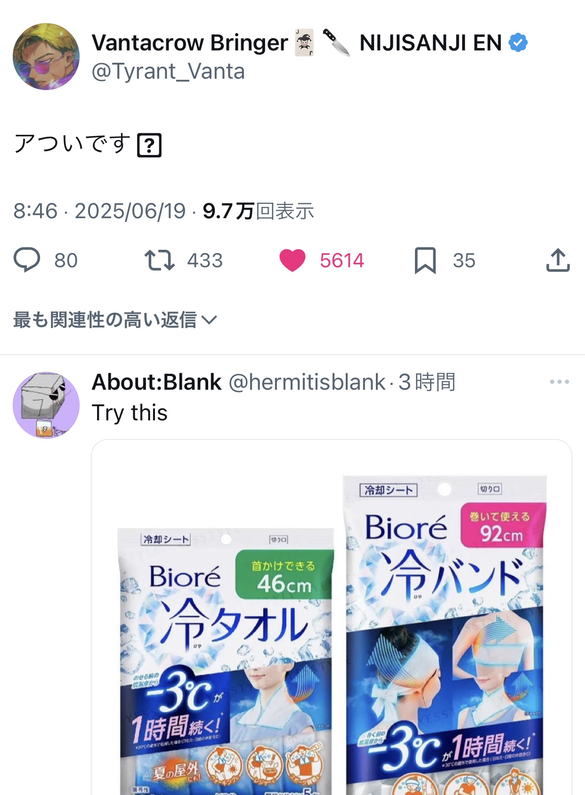
Task: Tap the blue verified badge
Action: (518, 43)
